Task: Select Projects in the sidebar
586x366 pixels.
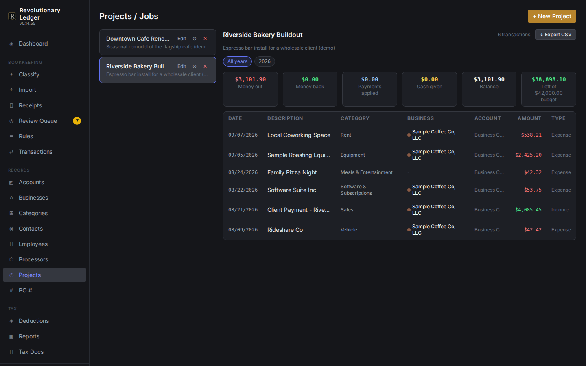Action: (x=44, y=275)
